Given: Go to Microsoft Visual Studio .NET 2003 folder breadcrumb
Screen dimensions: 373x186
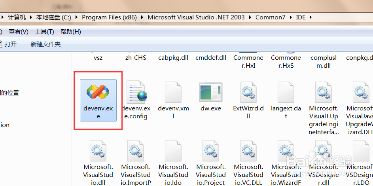Looking at the screenshot, I should 196,17.
